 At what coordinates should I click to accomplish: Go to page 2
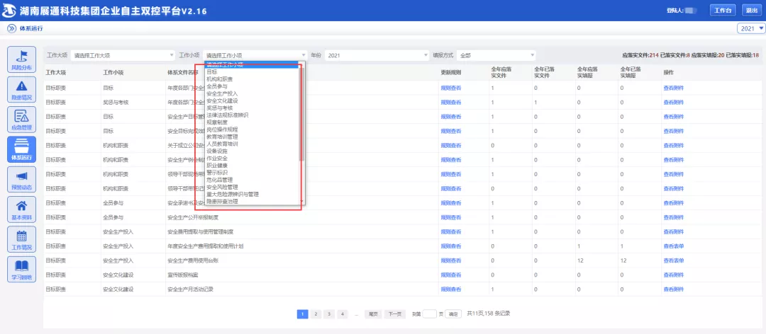pos(316,314)
